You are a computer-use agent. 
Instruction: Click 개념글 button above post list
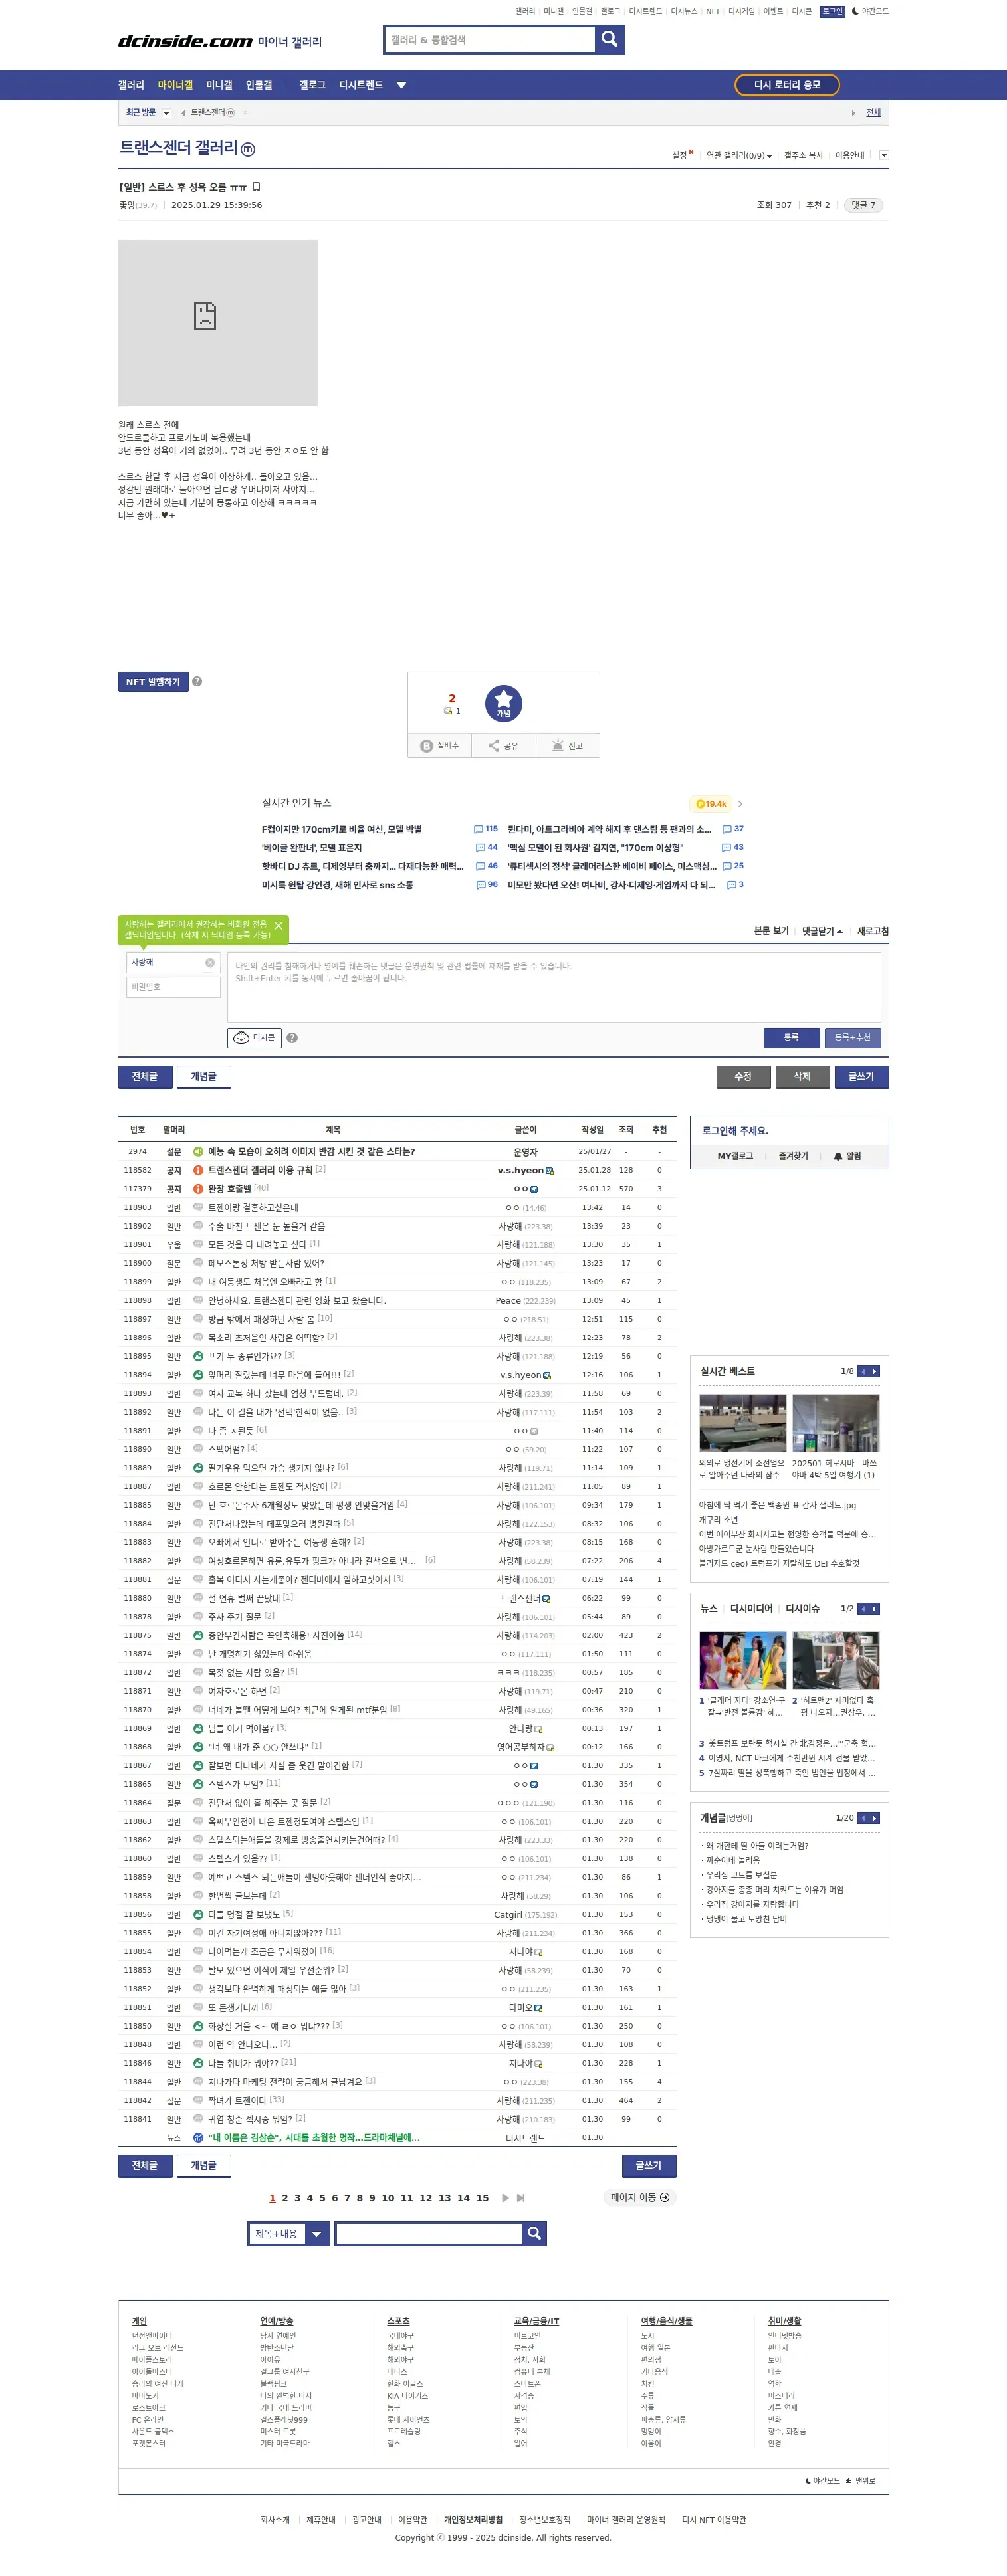click(x=204, y=1076)
